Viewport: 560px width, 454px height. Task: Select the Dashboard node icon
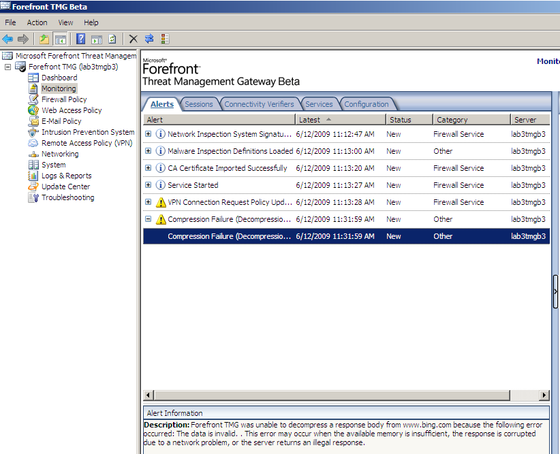coord(33,78)
